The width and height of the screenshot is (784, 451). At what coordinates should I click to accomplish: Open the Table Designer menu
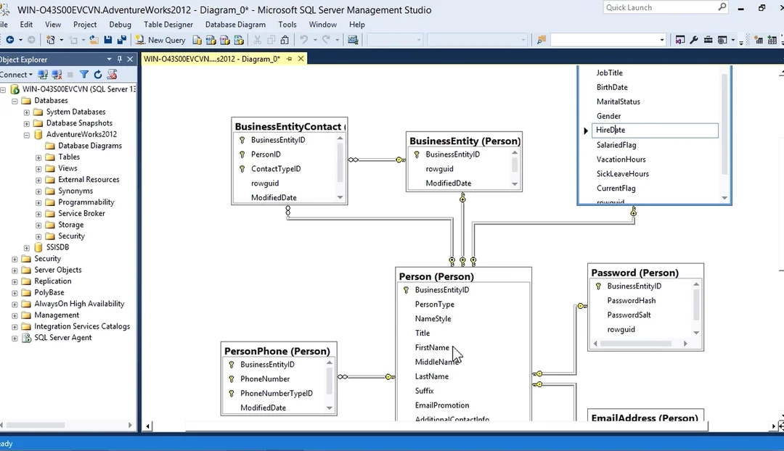168,24
